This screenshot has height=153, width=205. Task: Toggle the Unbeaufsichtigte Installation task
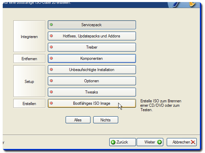(92, 70)
